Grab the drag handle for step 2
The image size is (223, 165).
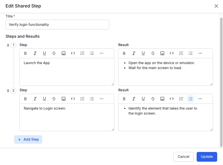(x=8, y=91)
